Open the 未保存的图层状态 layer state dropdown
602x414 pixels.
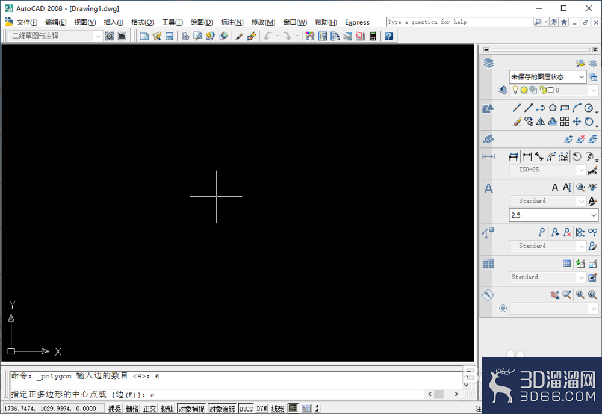pos(547,77)
